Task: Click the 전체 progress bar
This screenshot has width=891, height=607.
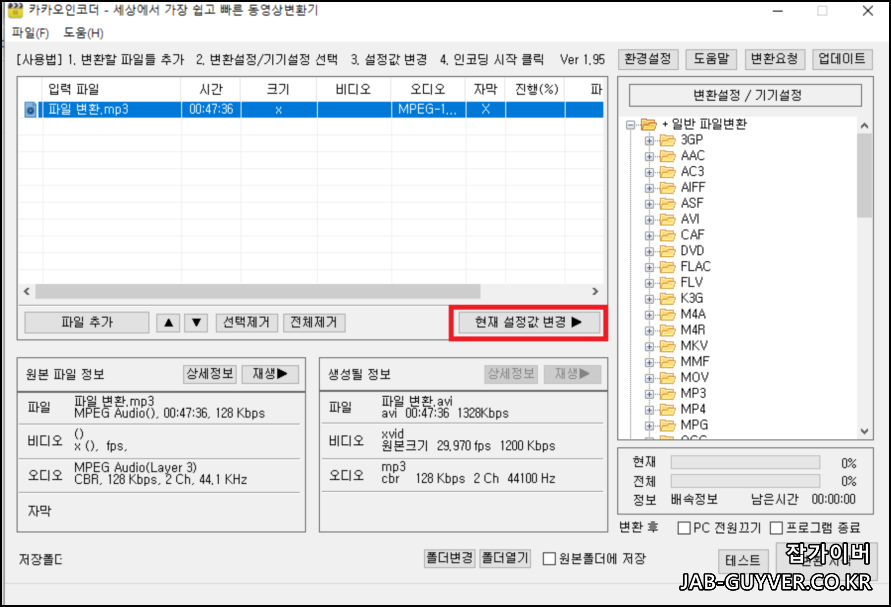Action: pos(745,481)
